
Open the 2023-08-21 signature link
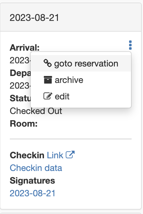pyautogui.click(x=33, y=193)
